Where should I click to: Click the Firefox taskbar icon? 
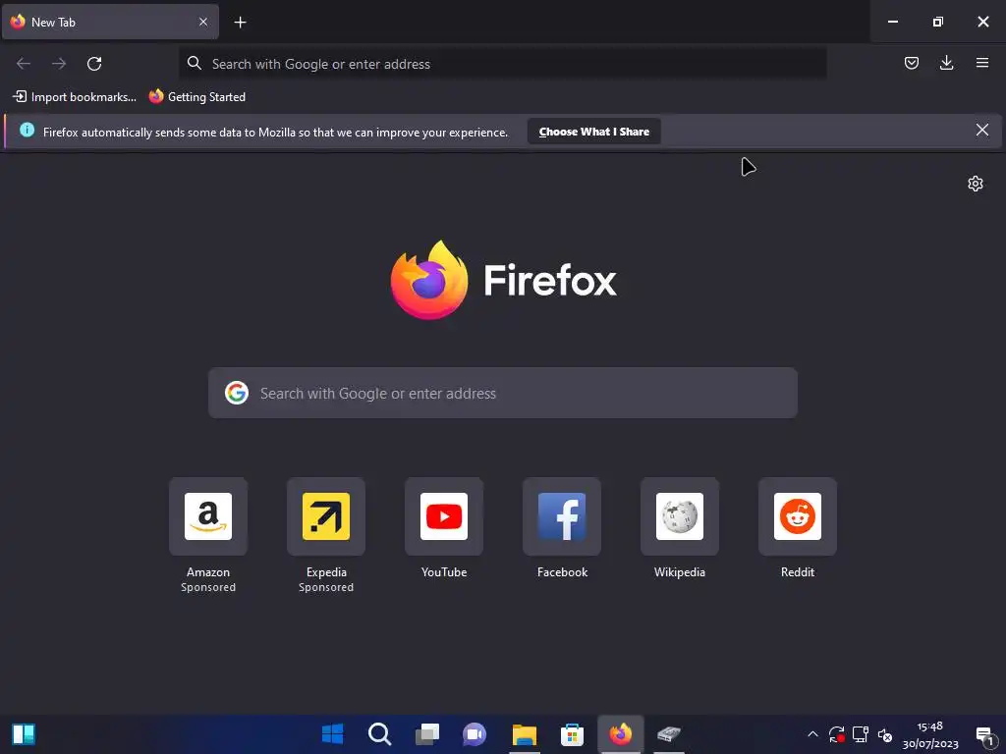(x=621, y=734)
